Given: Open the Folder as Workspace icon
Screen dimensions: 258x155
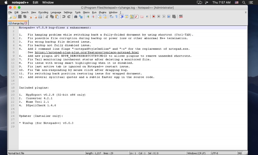Looking at the screenshot, I should [142, 17].
